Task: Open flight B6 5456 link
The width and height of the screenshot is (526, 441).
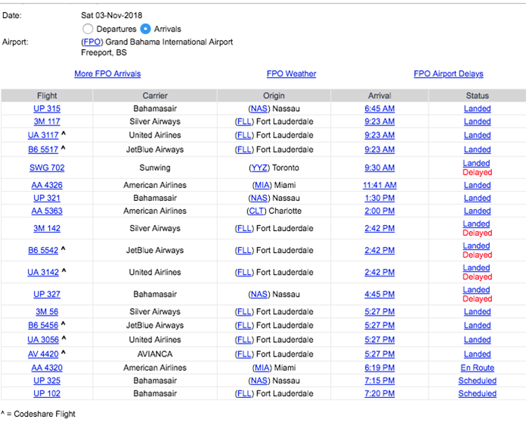Action: coord(43,325)
